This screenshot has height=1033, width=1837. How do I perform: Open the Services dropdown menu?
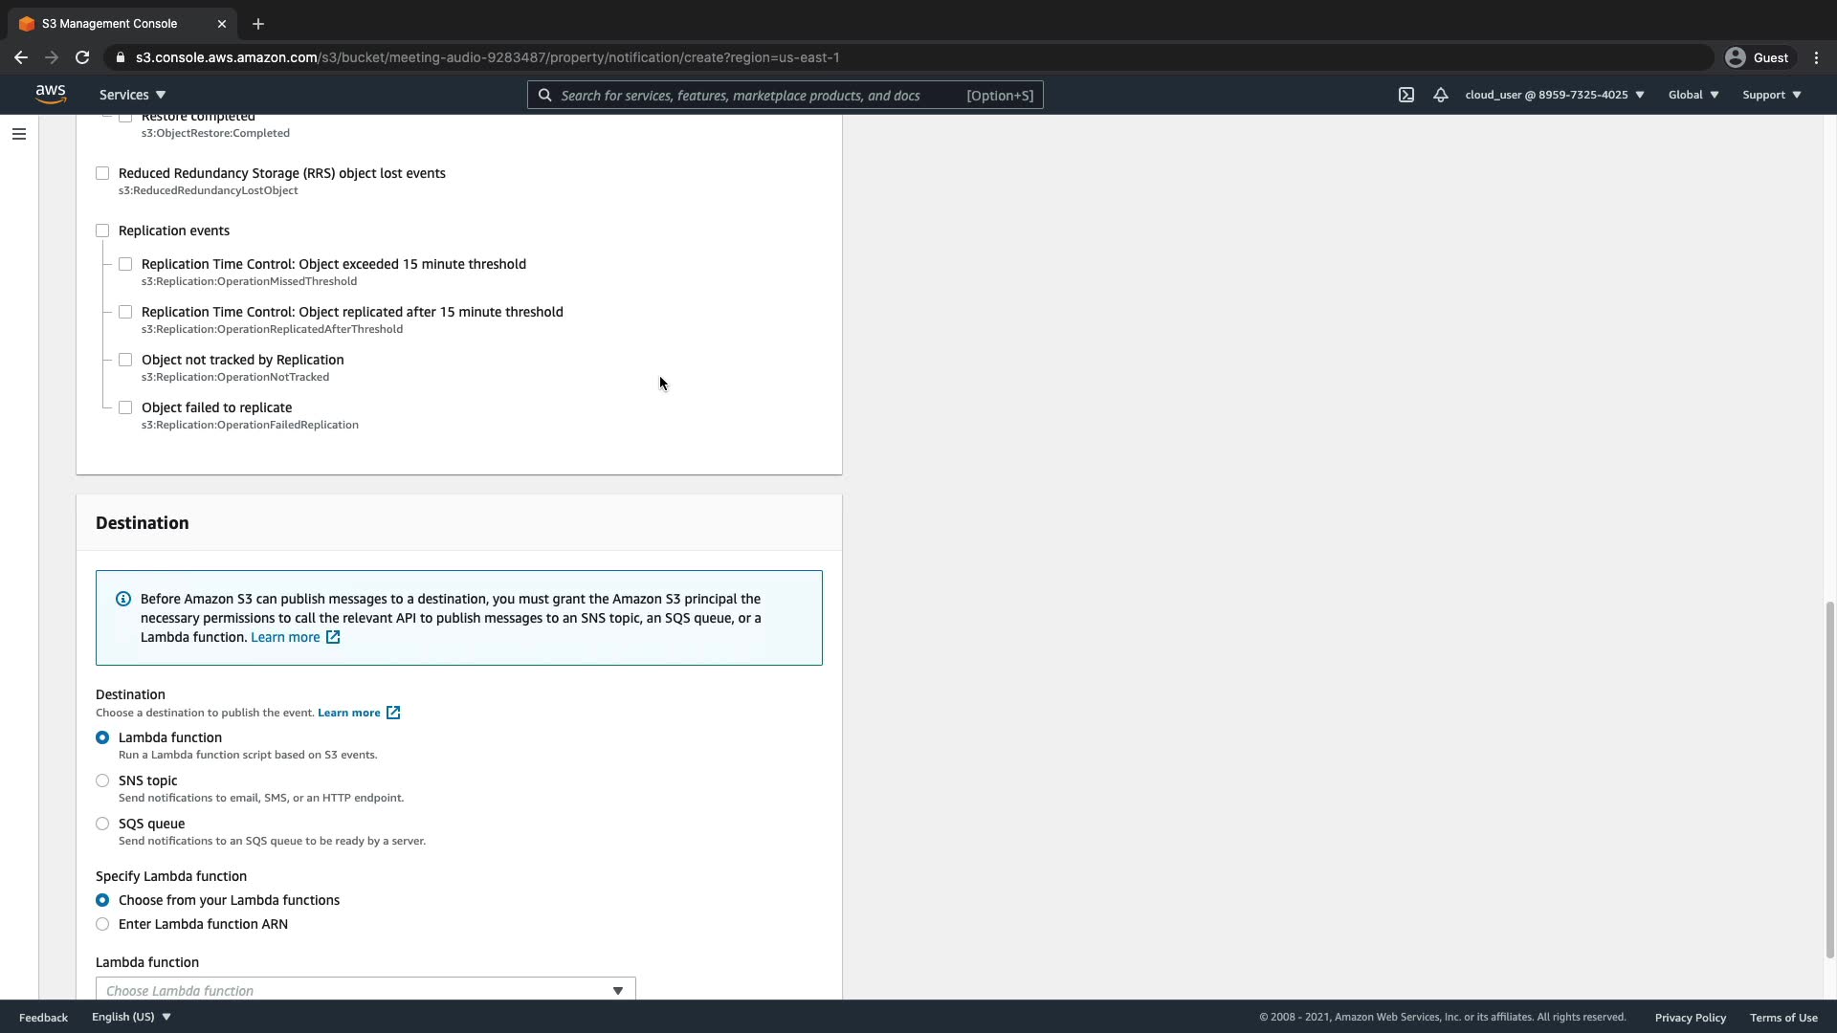132,95
